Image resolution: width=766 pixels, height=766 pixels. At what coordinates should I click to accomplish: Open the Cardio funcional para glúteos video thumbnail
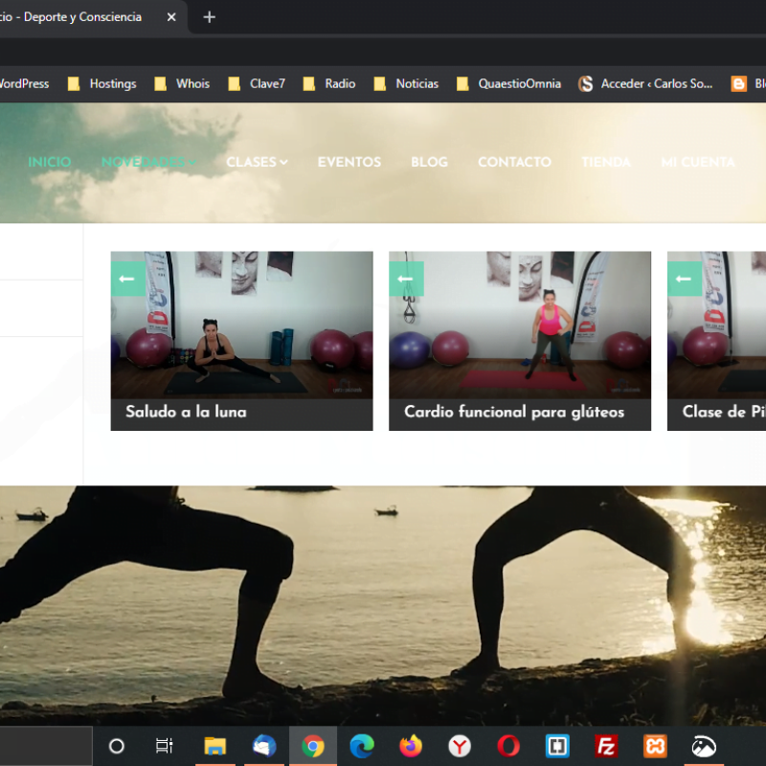519,326
